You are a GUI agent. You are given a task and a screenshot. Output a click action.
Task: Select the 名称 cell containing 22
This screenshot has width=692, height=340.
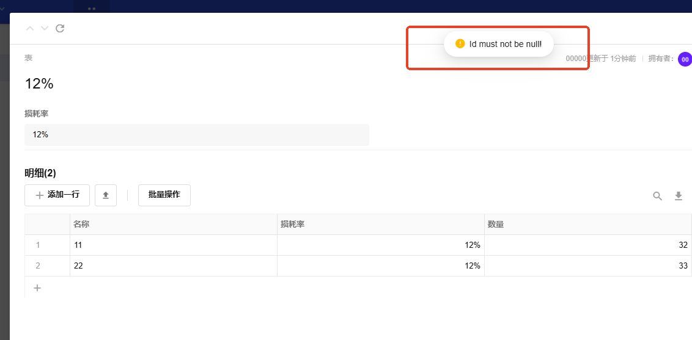point(174,266)
